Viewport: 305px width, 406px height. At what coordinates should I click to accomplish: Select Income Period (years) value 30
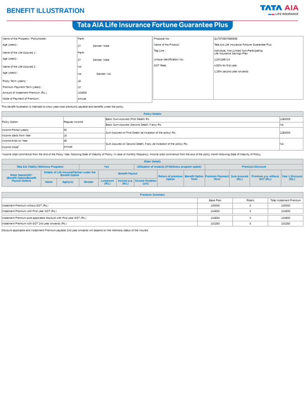(66, 130)
